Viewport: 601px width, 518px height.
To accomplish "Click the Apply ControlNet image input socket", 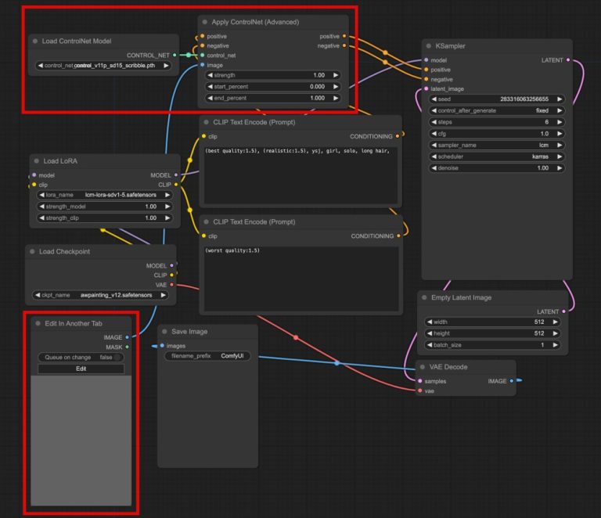I will (203, 65).
